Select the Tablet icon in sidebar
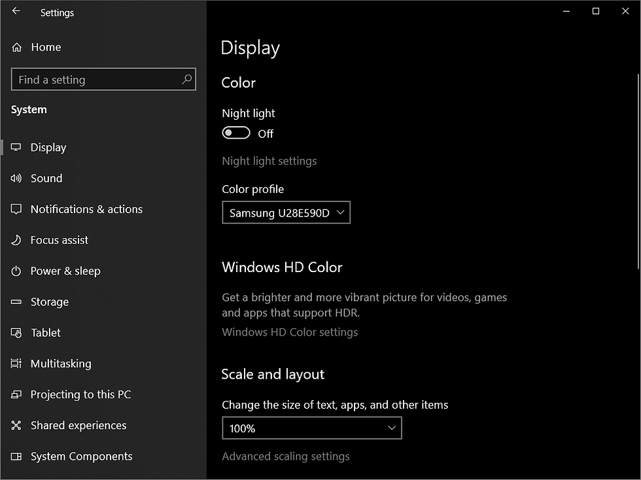641x480 pixels. point(16,332)
